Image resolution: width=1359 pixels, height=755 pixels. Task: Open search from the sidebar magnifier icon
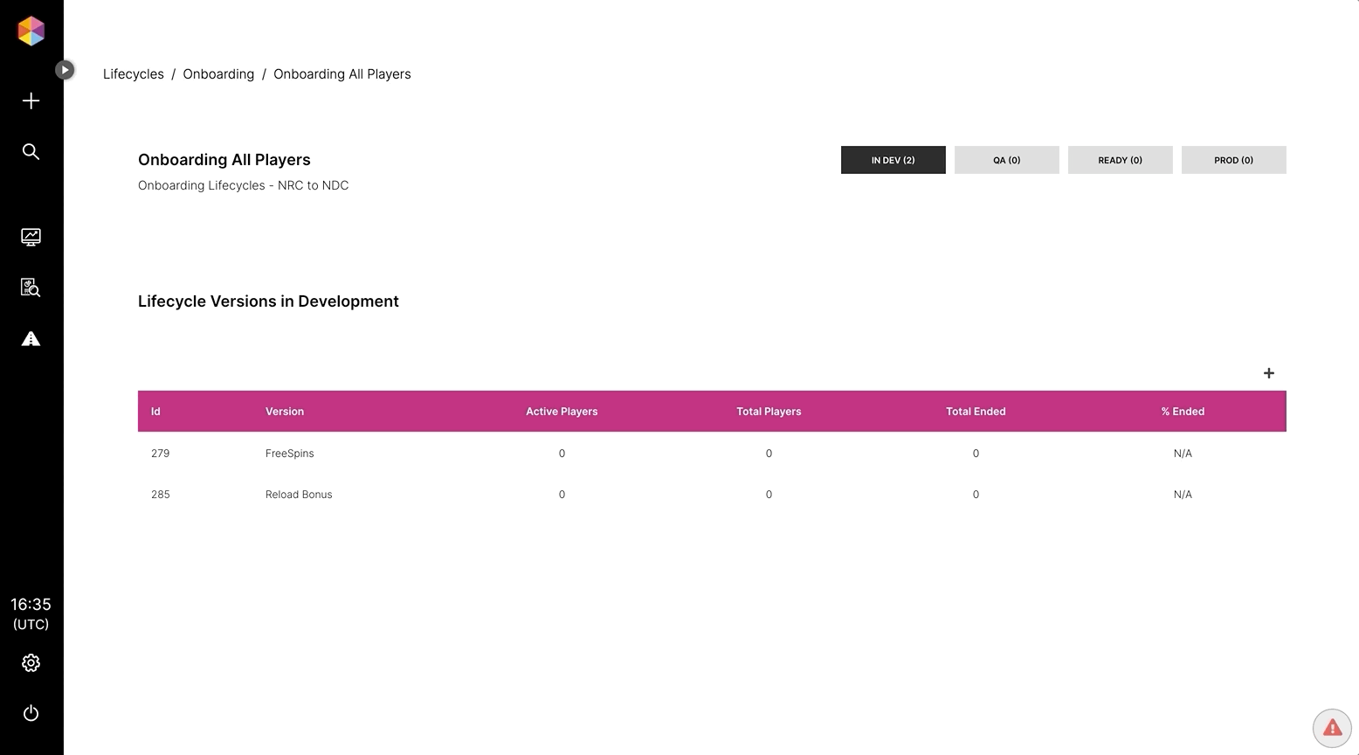(31, 152)
